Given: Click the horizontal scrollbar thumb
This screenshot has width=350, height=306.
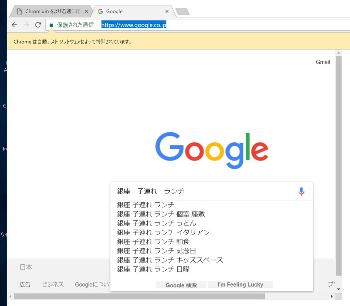Looking at the screenshot, I should tap(139, 296).
